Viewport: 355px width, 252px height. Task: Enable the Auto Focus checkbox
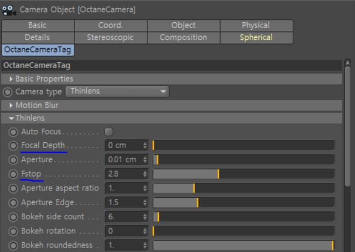109,132
